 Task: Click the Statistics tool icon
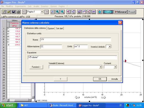(x=79, y=12)
